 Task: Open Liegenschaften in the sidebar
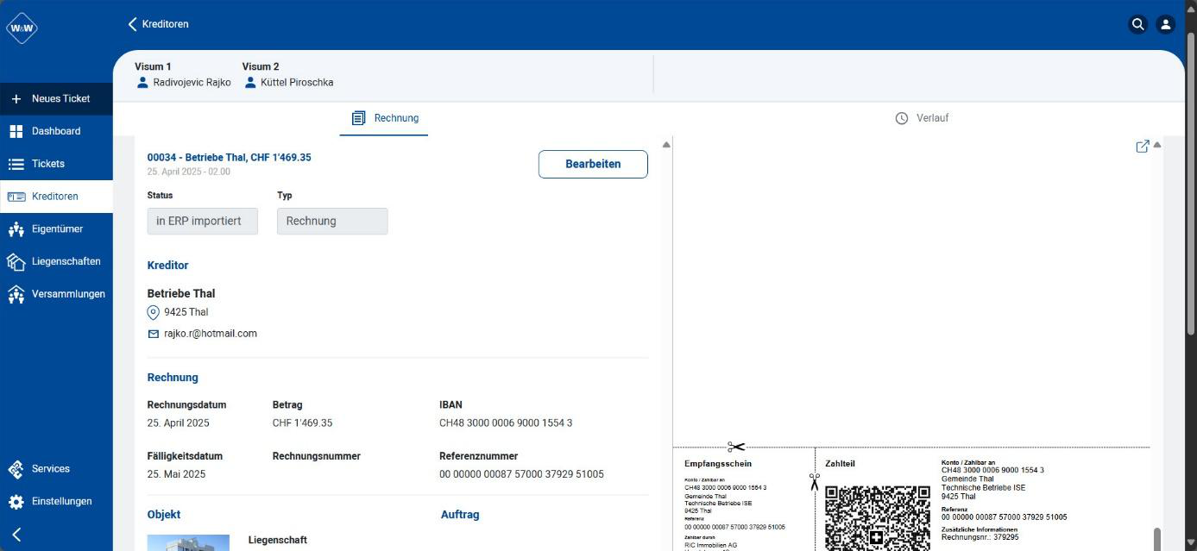pos(56,261)
